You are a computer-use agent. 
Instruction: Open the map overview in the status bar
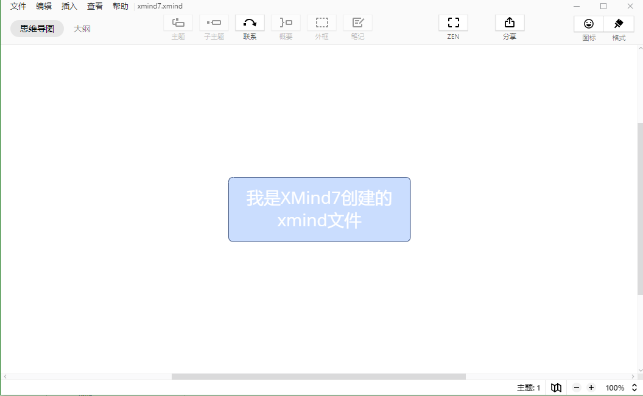tap(556, 387)
